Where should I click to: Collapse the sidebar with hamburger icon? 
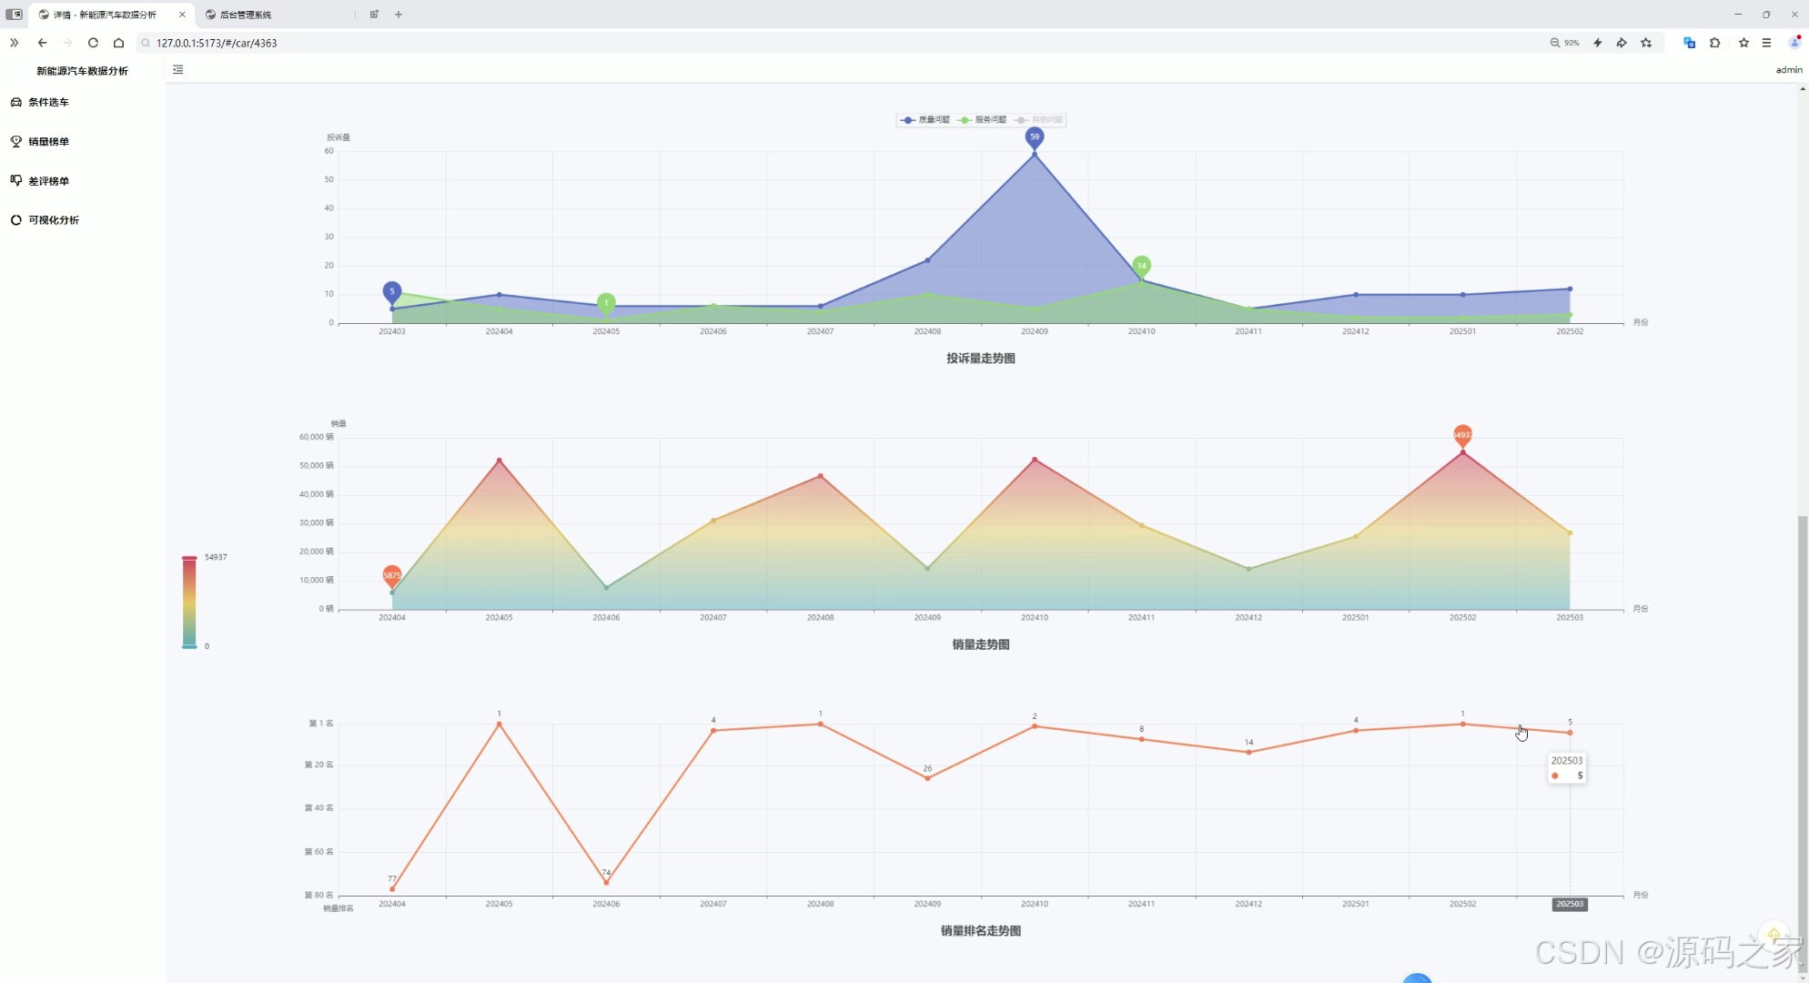[178, 69]
